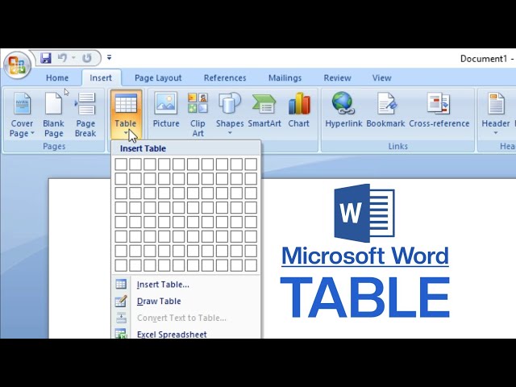The width and height of the screenshot is (516, 387).
Task: Insert a Page Break
Action: click(85, 114)
